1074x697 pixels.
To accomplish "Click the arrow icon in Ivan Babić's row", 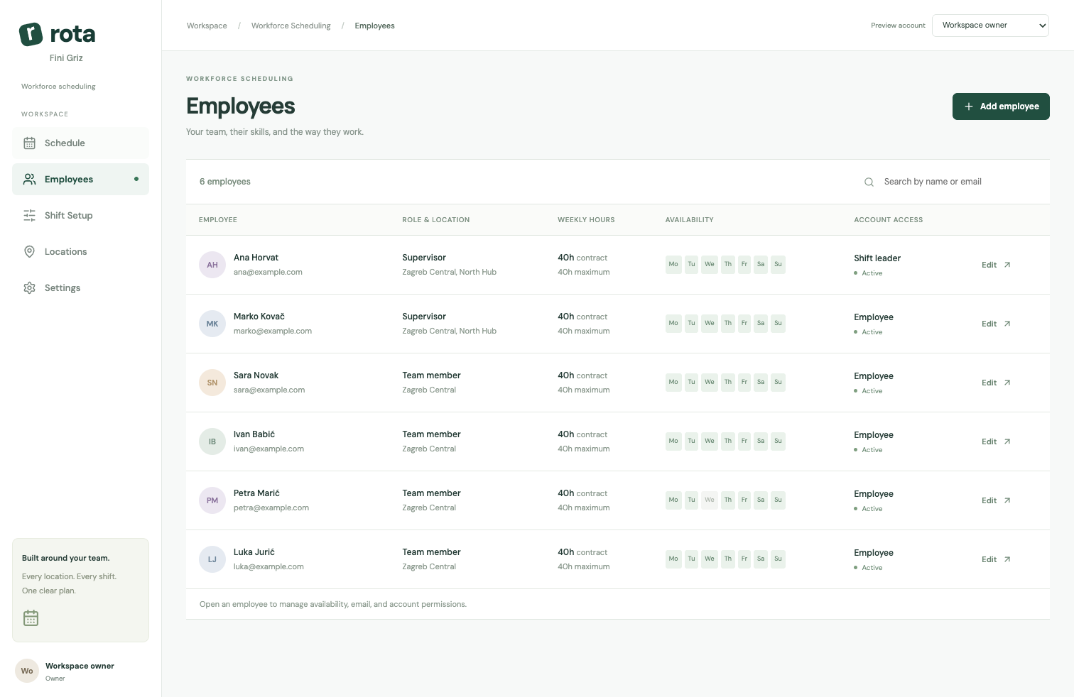I will pos(1007,441).
